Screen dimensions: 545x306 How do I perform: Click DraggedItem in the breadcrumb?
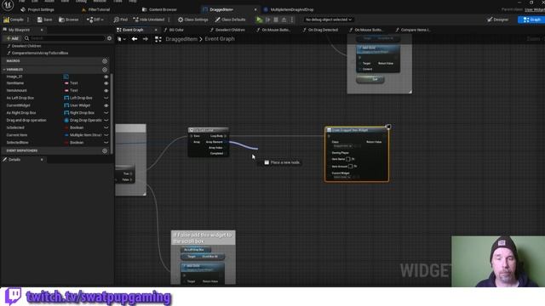point(181,39)
